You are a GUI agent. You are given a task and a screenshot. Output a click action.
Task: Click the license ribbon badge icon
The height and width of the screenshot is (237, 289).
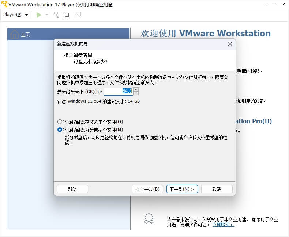point(149,218)
